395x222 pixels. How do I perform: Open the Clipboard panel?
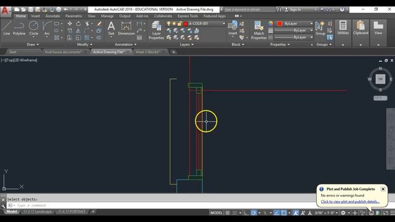pos(360,28)
